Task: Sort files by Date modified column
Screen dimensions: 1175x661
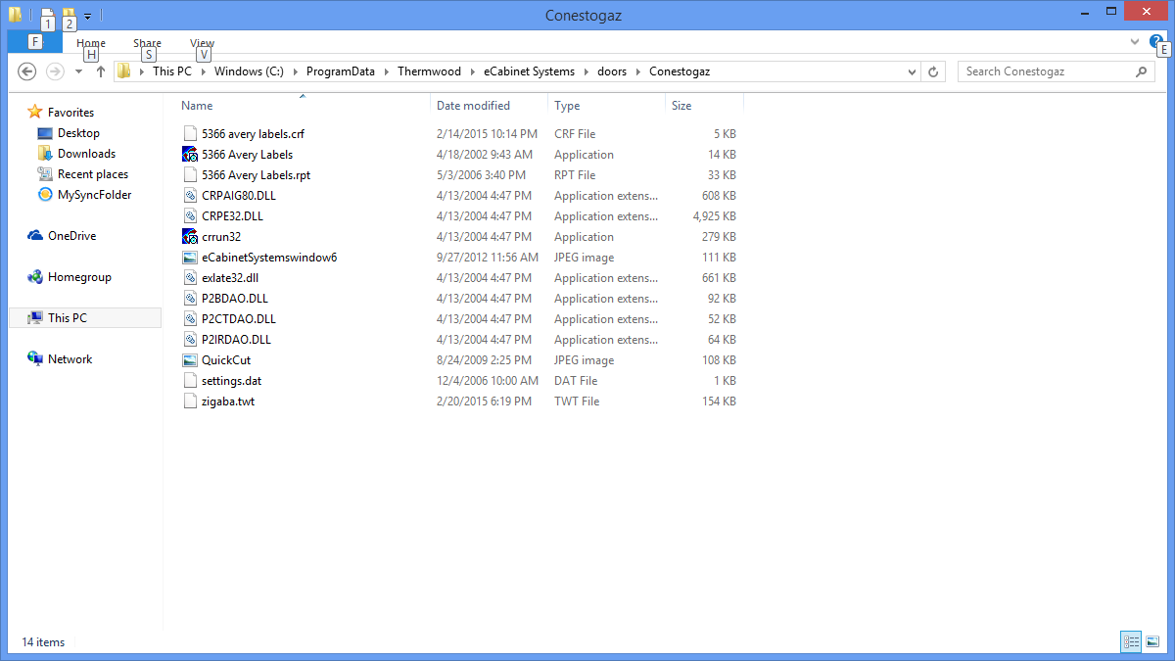Action: click(473, 106)
